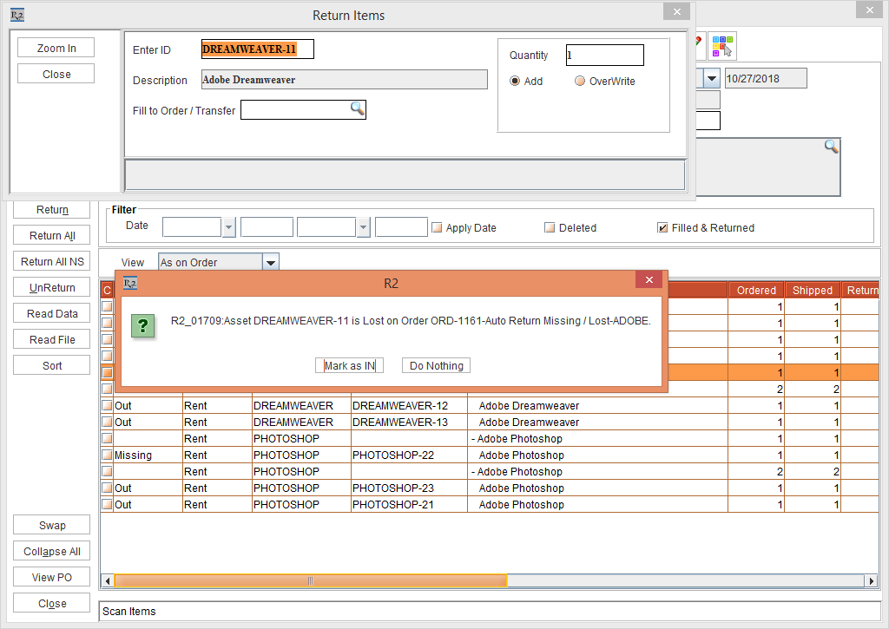Click the horizontal scrollbar thumb in table
This screenshot has height=629, width=889.
[x=310, y=580]
